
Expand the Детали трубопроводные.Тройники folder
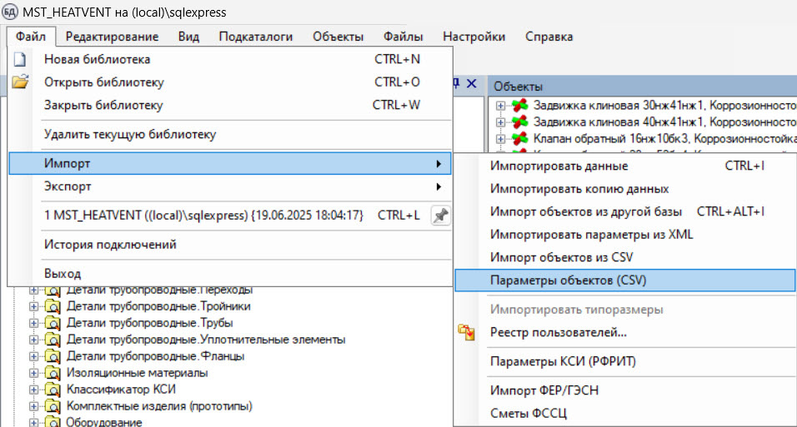[33, 306]
